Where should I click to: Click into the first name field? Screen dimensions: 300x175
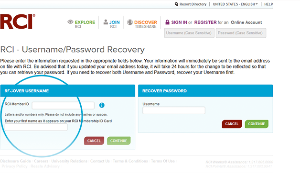36,127
